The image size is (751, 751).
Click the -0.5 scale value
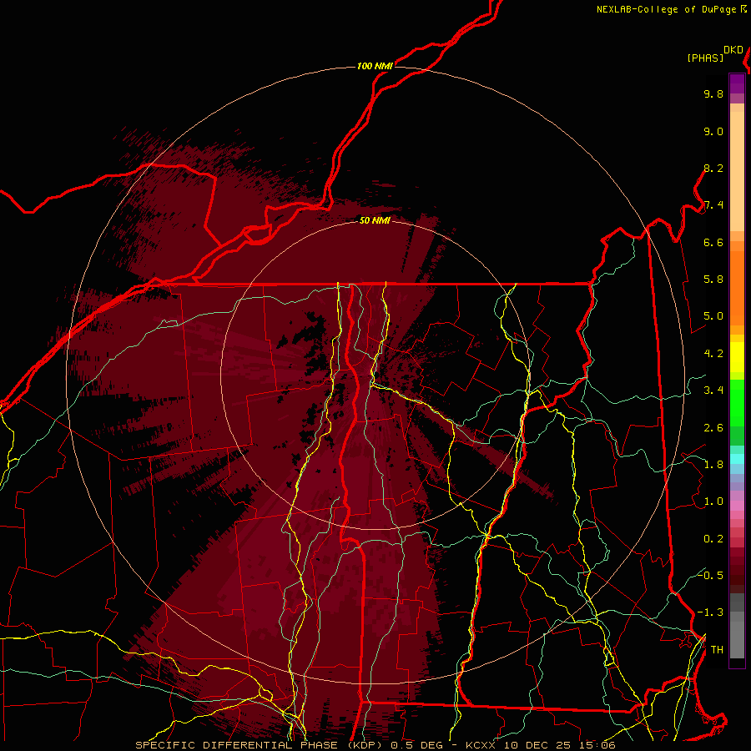click(x=710, y=575)
